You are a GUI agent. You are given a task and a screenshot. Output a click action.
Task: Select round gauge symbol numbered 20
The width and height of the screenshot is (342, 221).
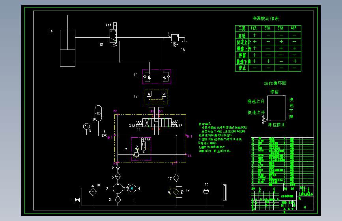click(206, 192)
